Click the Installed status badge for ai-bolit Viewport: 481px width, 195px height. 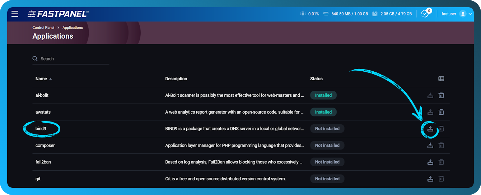tap(323, 95)
